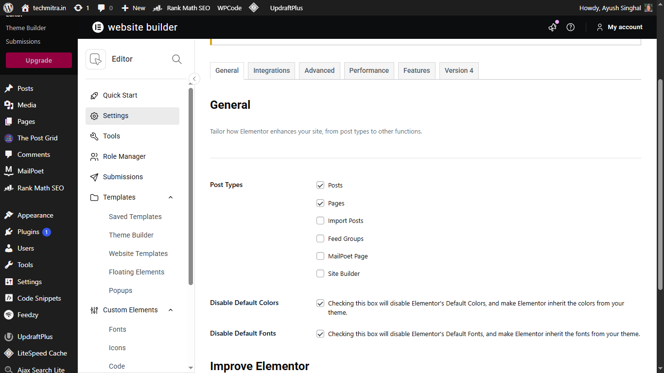
Task: Select the MailPoet icon in the sidebar
Action: 8,171
